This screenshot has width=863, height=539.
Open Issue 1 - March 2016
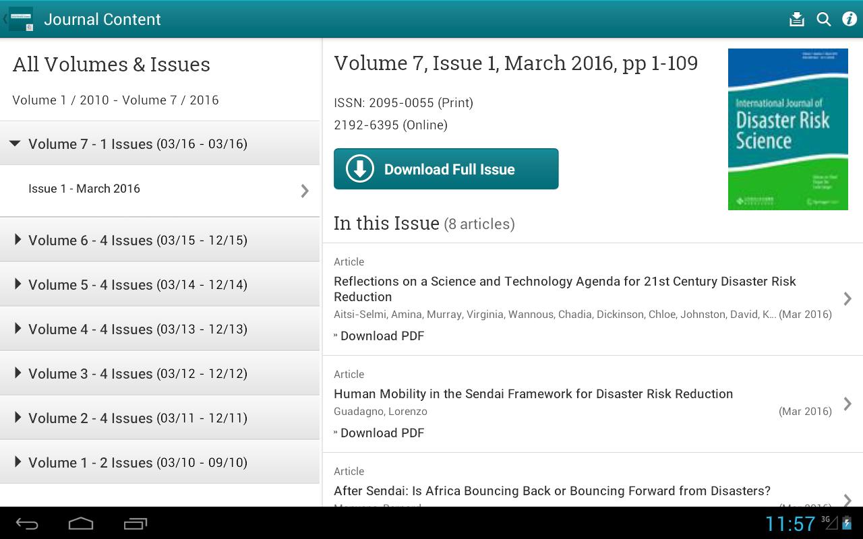160,191
